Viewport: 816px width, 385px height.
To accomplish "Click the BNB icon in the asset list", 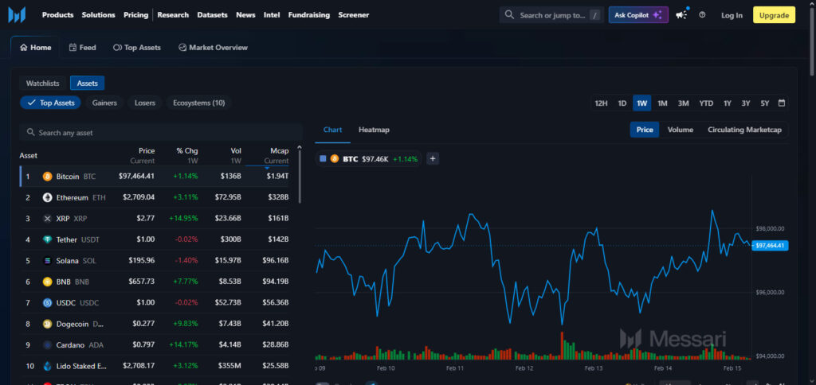I will pos(47,282).
